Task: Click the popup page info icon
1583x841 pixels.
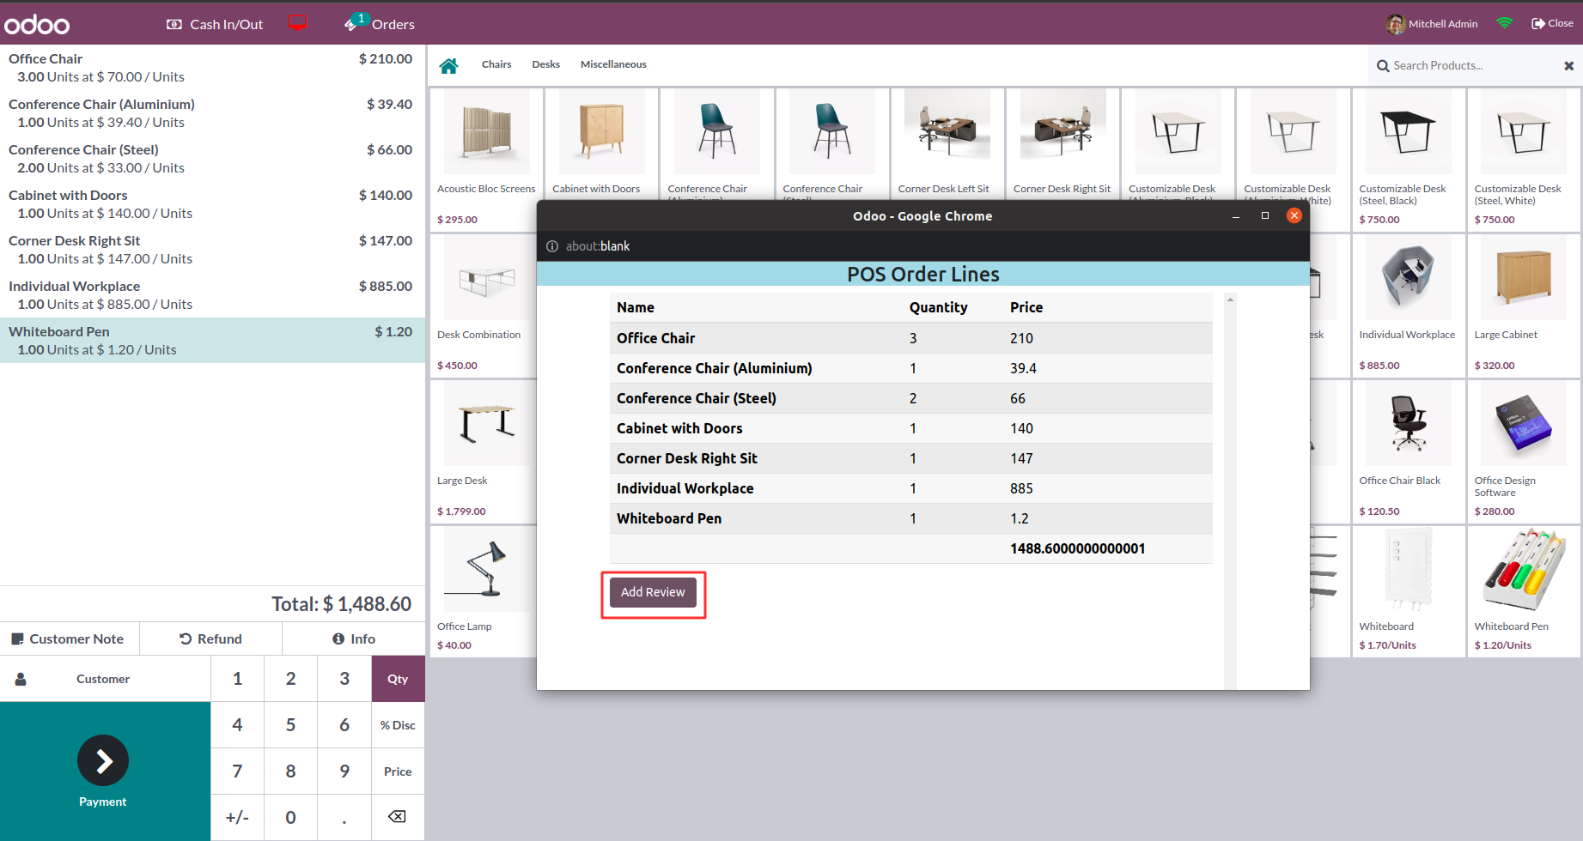Action: coord(552,246)
